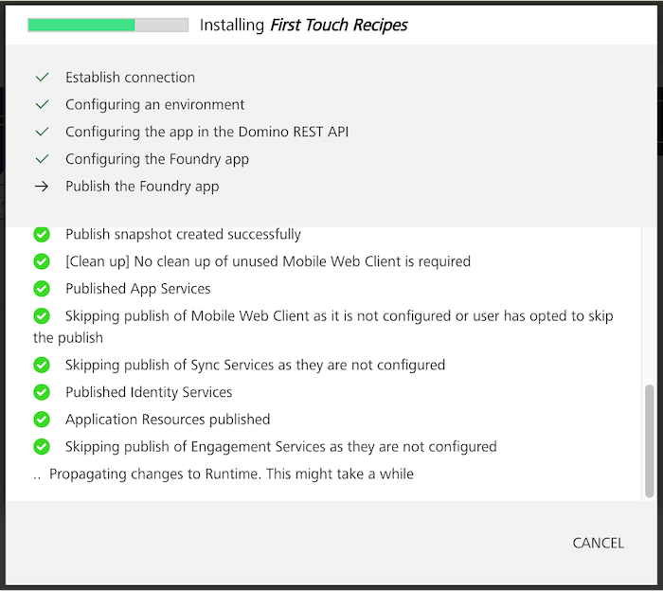
Task: Select the Establish connection step text
Action: click(131, 78)
